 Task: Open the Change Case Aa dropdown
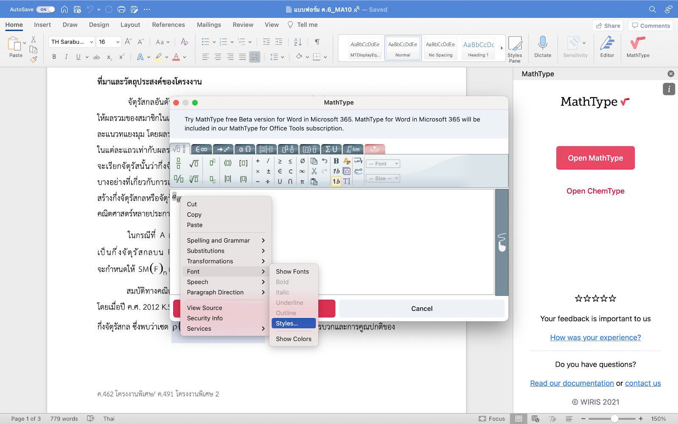pyautogui.click(x=163, y=42)
